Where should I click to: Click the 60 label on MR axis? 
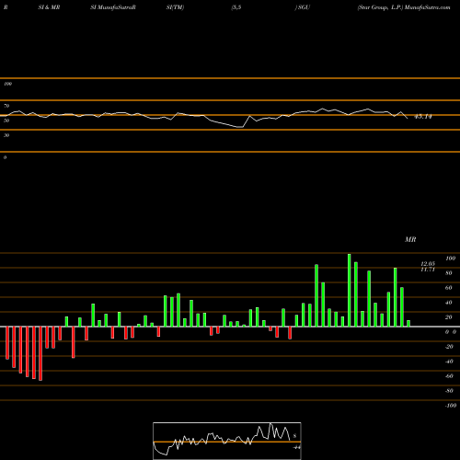(449, 288)
